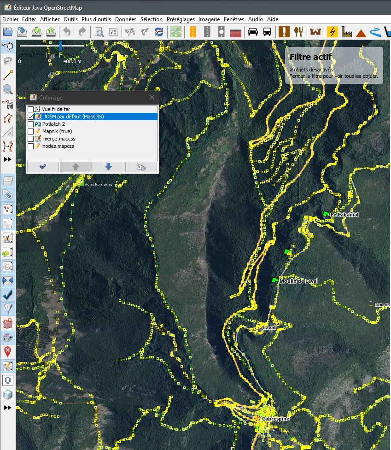The image size is (391, 450).
Task: Open the Outils menu
Action: pos(70,19)
